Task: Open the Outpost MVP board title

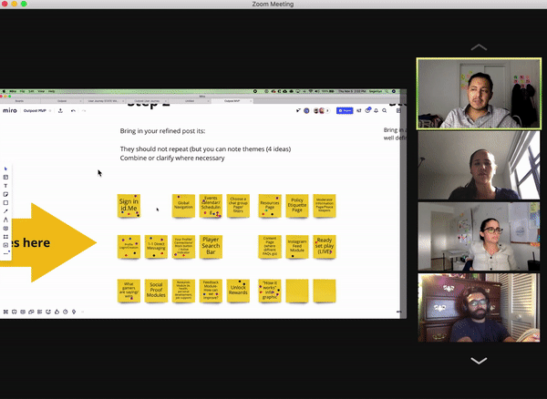Action: pos(35,111)
